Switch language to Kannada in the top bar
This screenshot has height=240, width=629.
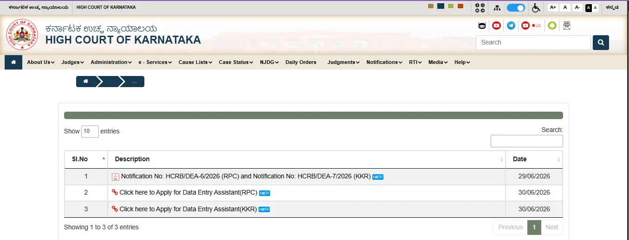coord(612,7)
